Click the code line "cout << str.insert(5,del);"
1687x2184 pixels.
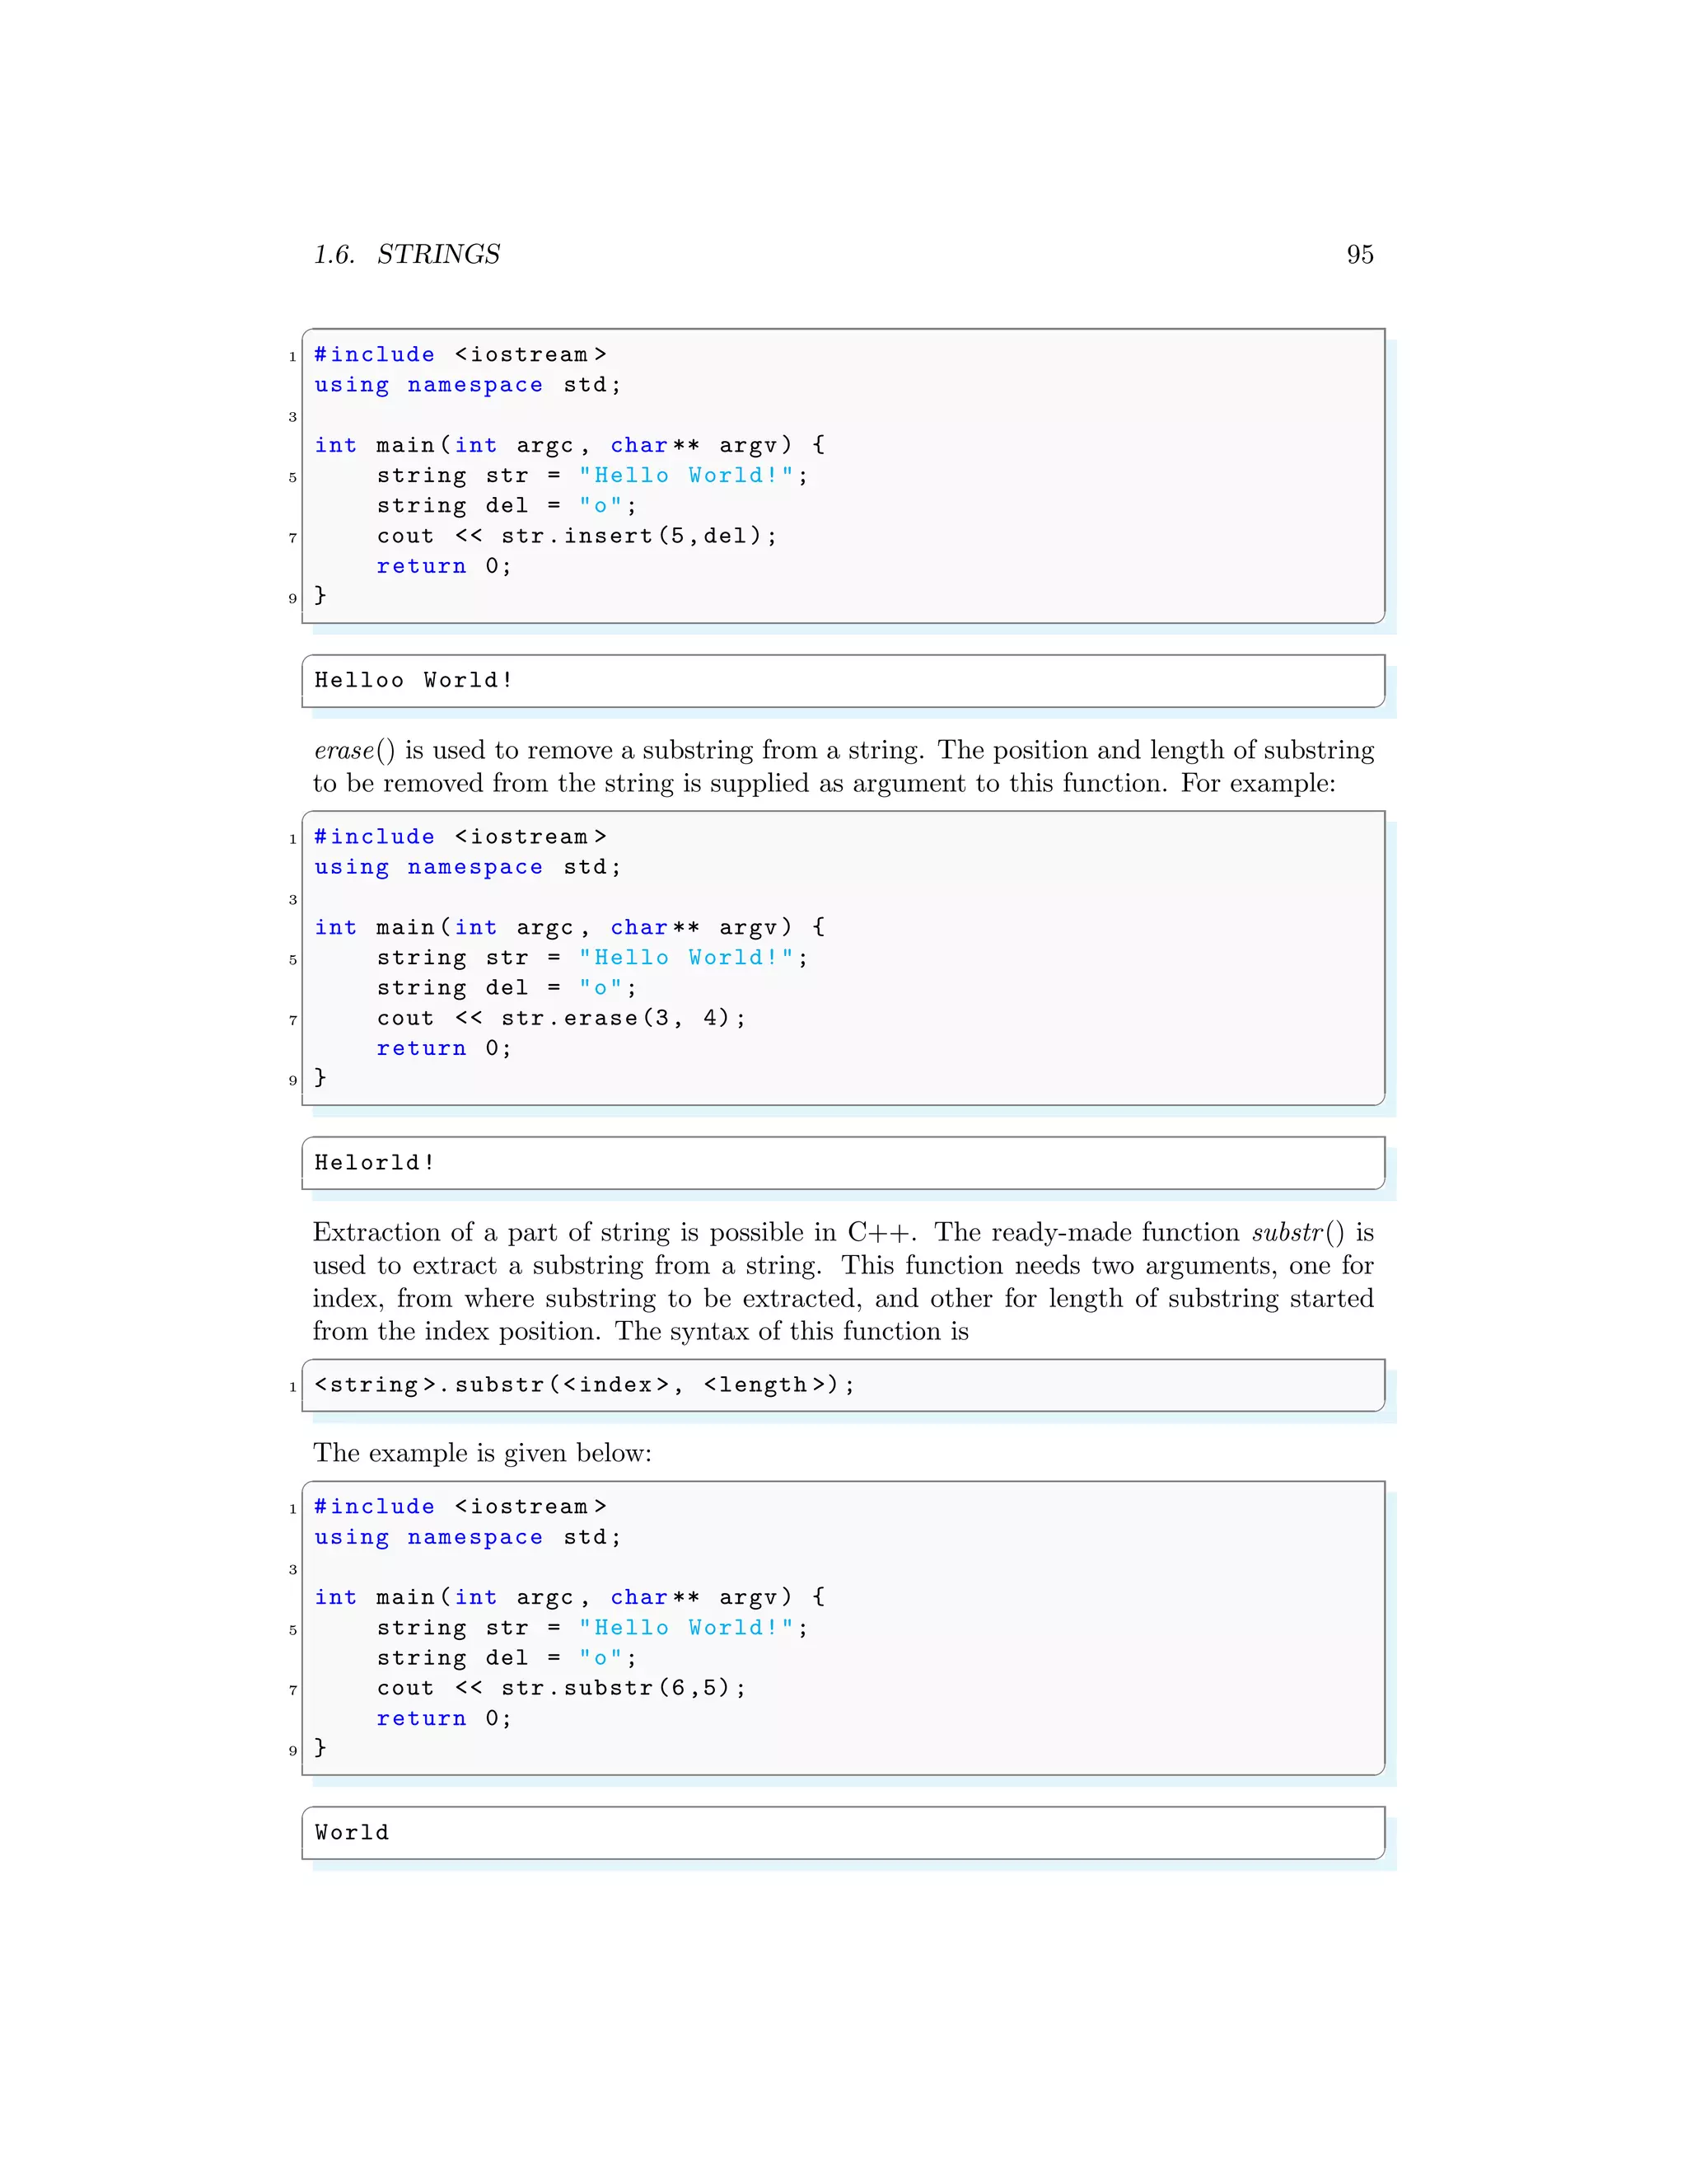577,536
